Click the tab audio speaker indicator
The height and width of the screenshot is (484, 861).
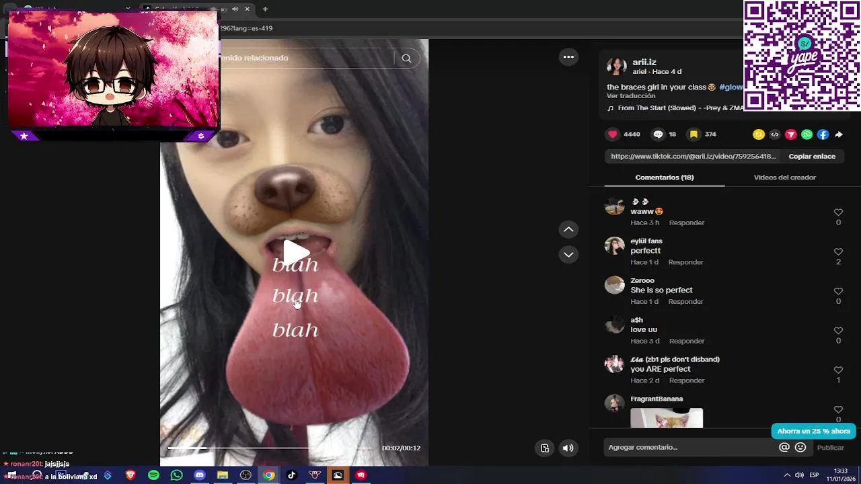pyautogui.click(x=235, y=9)
